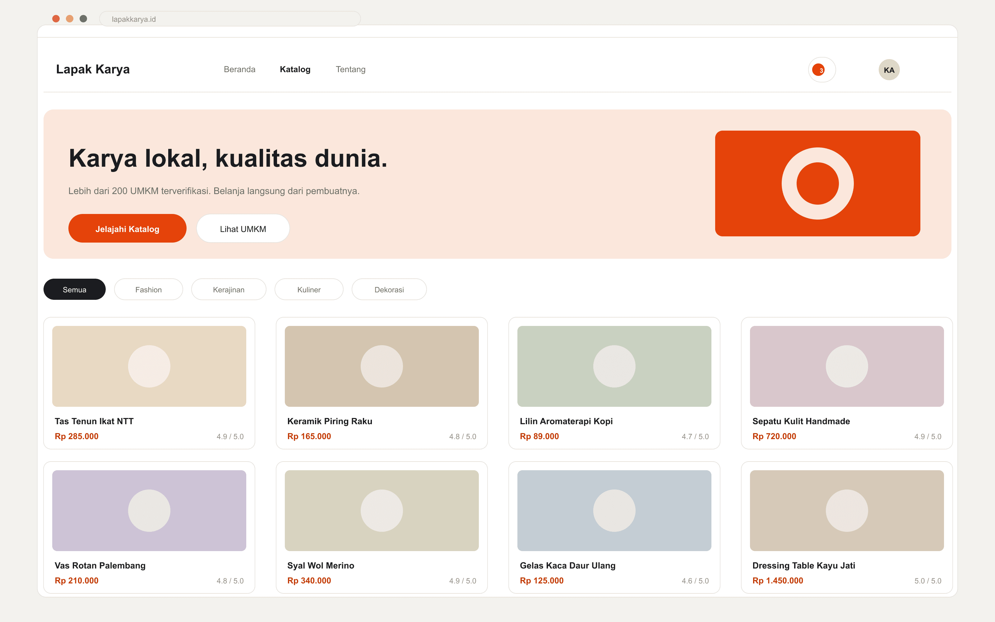Click the Lihat UMKM button
The height and width of the screenshot is (622, 995).
[x=243, y=229]
